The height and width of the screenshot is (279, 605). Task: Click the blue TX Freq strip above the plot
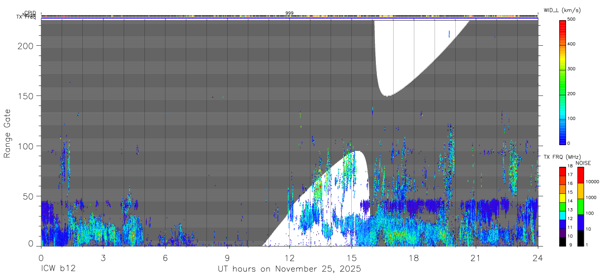(289, 19)
